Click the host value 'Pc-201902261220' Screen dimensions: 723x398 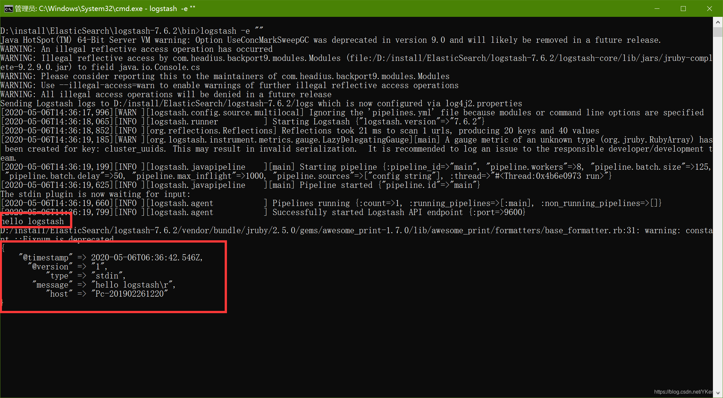(x=130, y=294)
